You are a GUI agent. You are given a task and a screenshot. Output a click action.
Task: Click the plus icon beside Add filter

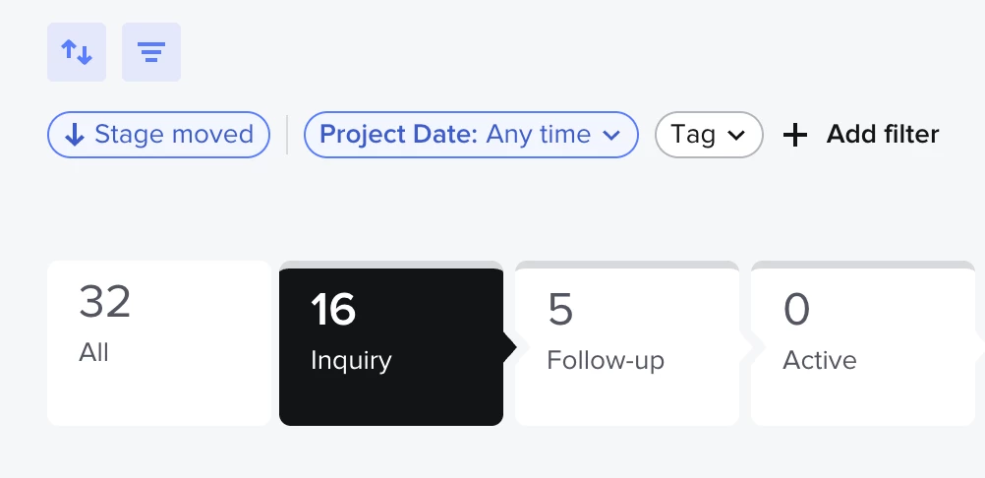coord(795,135)
